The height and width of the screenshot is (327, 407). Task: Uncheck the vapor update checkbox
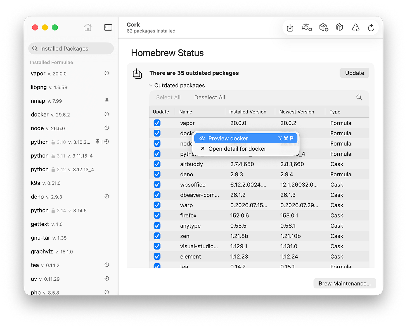coord(157,123)
